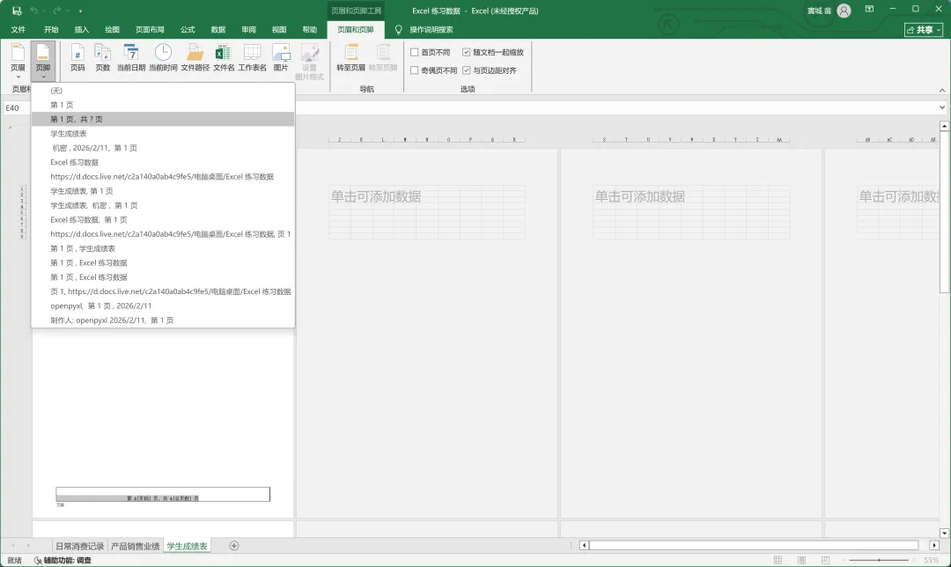
Task: Click vertical scrollbar down arrow
Action: coord(944,533)
